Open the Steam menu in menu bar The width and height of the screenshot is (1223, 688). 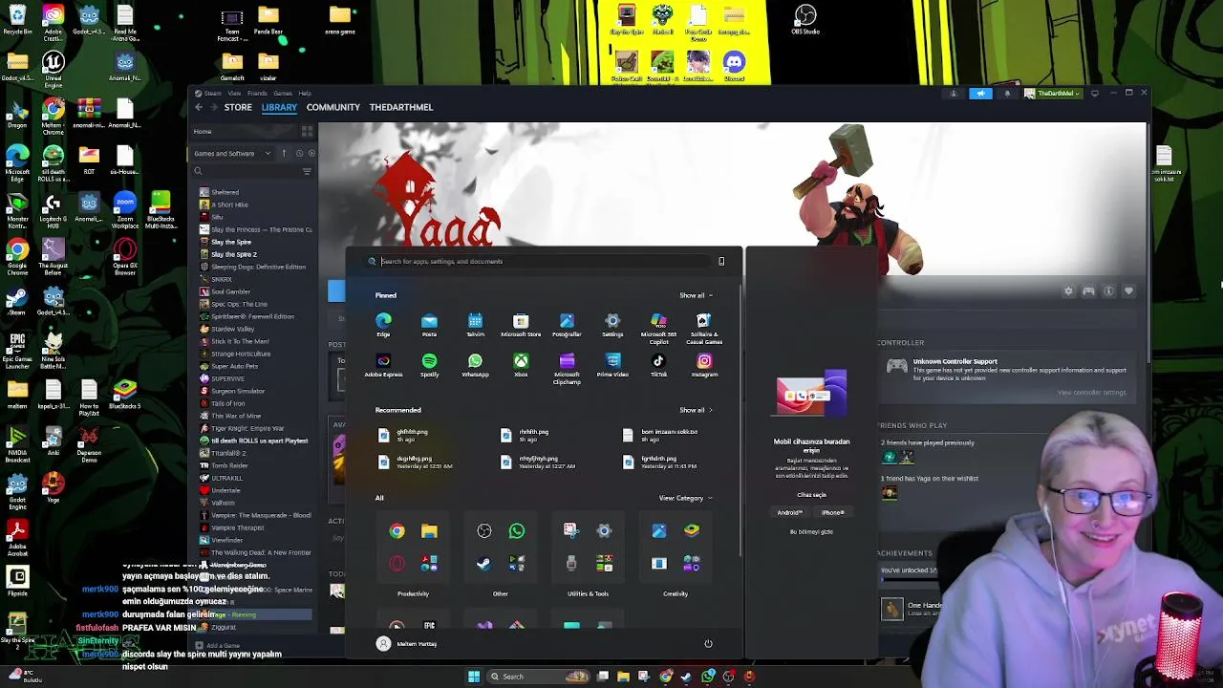[x=212, y=94]
